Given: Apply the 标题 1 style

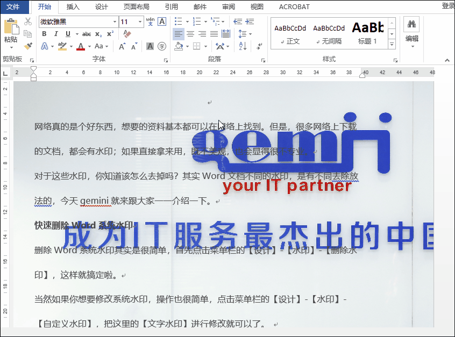Looking at the screenshot, I should click(x=368, y=32).
